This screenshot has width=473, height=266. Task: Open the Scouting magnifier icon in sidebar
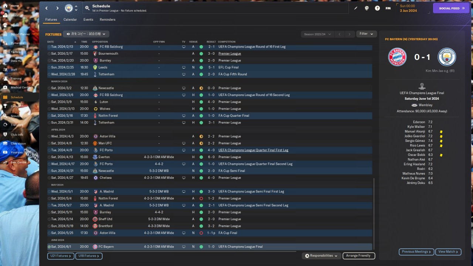[5, 116]
